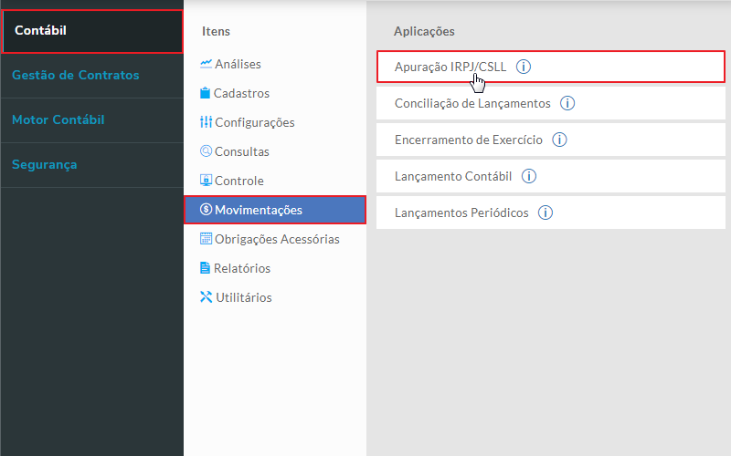Switch to Motor Contábil module

(x=58, y=119)
